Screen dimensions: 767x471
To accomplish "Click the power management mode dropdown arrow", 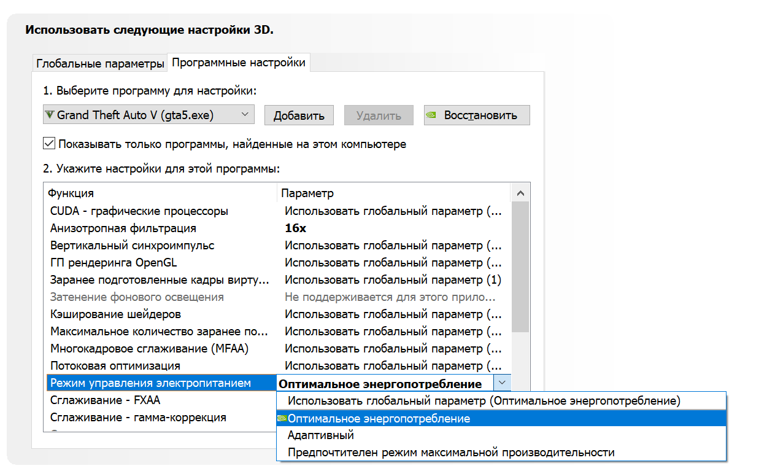I will tap(502, 383).
